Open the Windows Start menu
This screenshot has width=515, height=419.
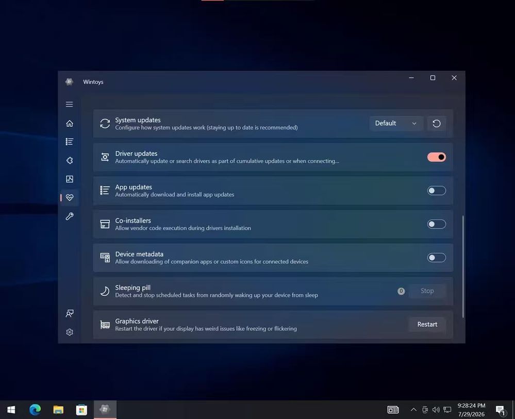pyautogui.click(x=11, y=410)
